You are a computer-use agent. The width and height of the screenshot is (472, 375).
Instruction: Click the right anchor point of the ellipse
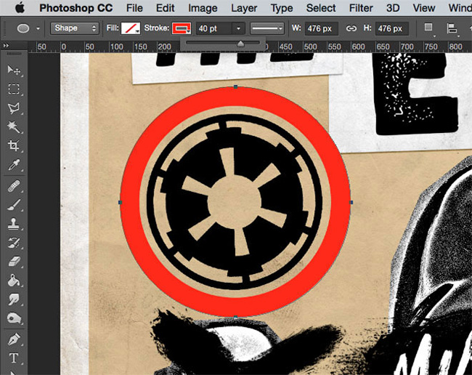(351, 203)
